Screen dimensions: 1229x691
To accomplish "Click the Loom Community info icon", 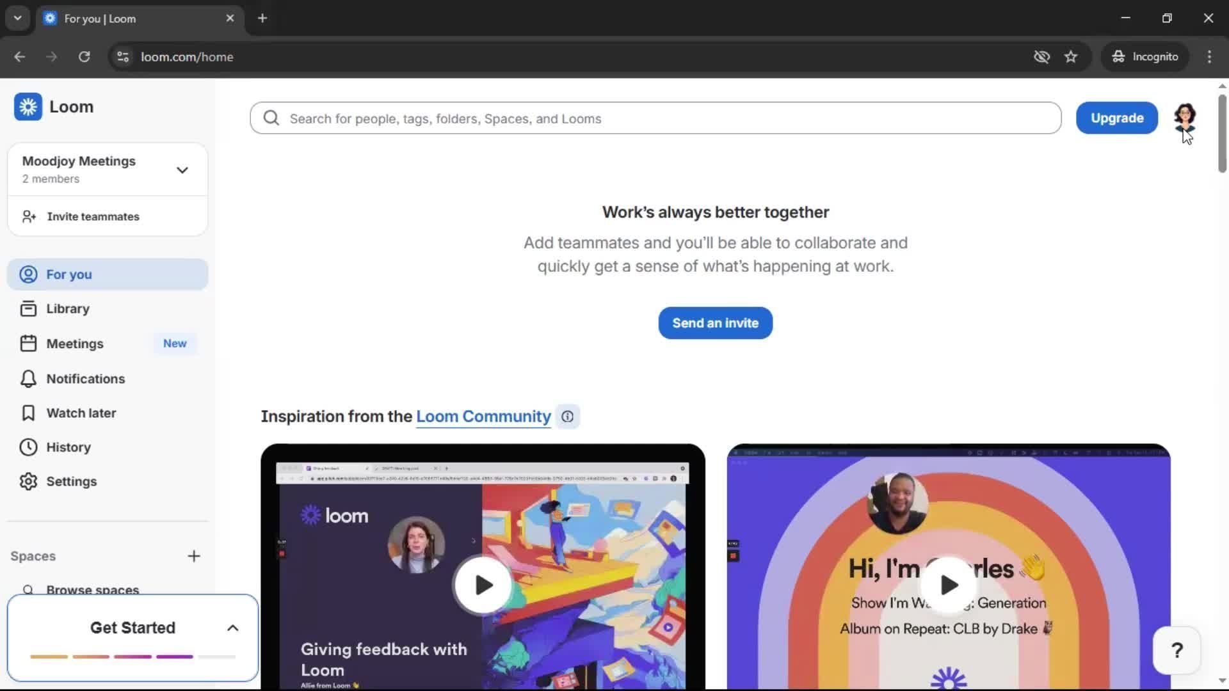I will click(x=567, y=417).
